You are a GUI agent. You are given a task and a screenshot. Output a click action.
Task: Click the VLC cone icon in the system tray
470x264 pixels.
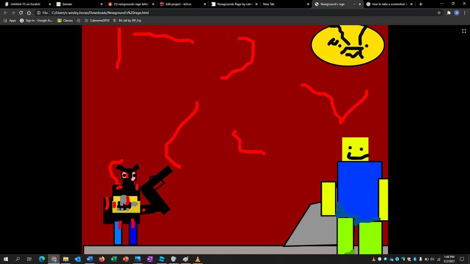[374, 259]
